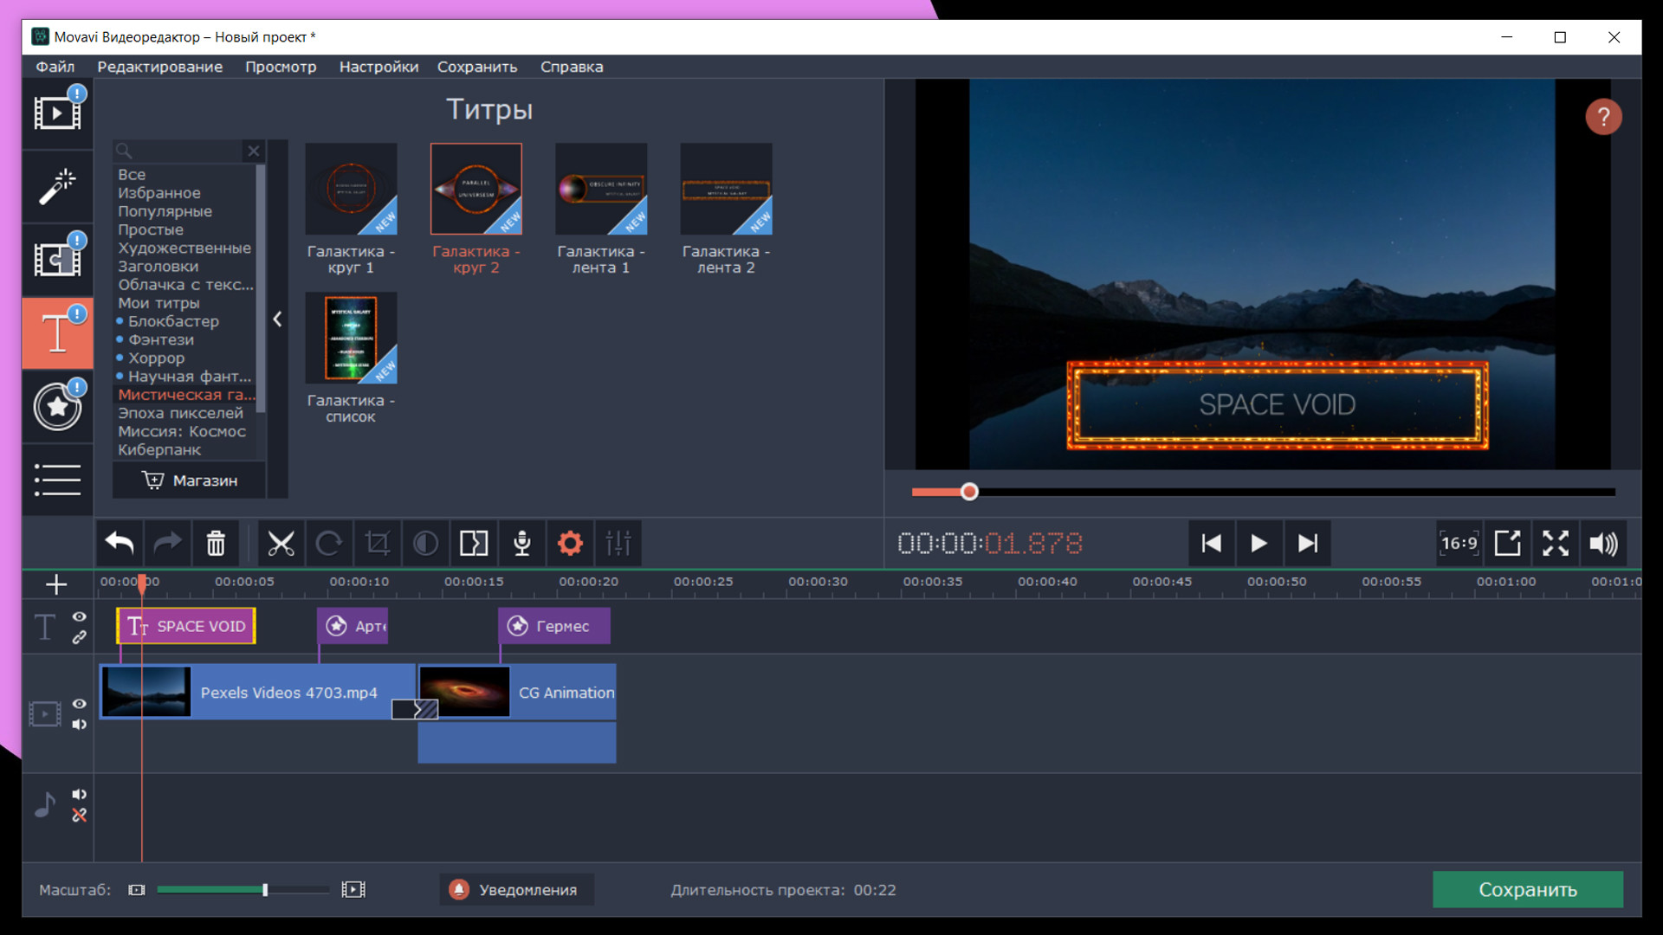Select the Галактика - лента 1 thumbnail
Image resolution: width=1663 pixels, height=935 pixels.
pos(600,190)
